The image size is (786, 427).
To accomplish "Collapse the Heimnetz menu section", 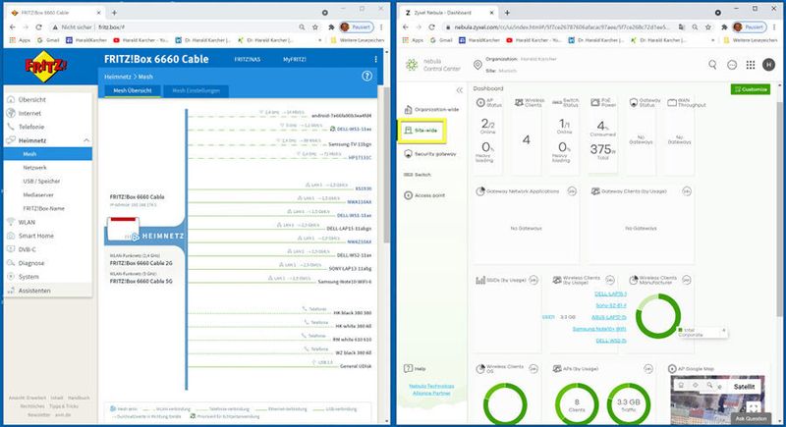I will [86, 140].
